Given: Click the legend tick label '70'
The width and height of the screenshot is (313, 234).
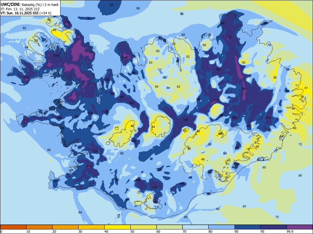Looking at the screenshot, I should [184, 232].
